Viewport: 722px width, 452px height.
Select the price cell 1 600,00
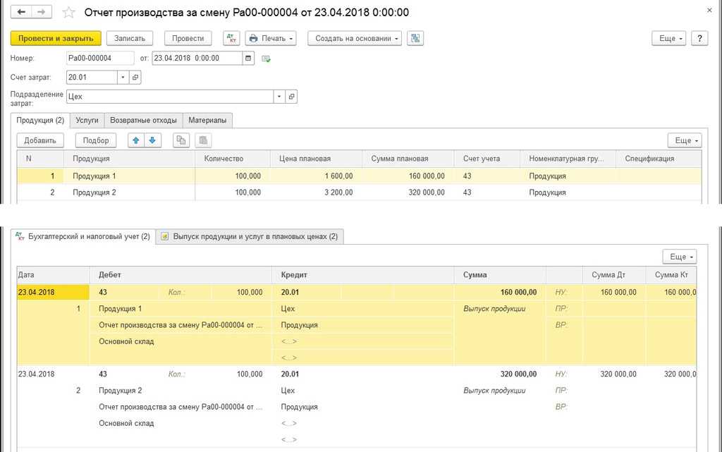pos(317,176)
